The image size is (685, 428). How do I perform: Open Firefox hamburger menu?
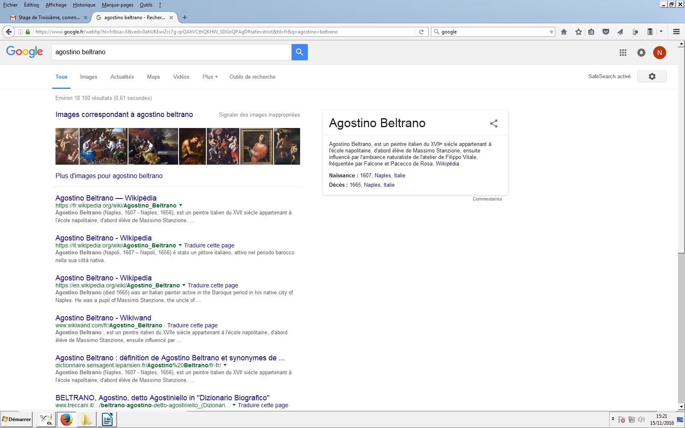[x=676, y=32]
